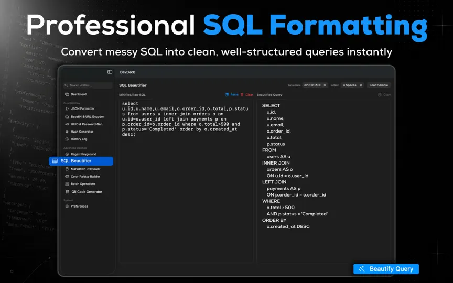Click the UUID & Password Gen key icon
This screenshot has width=453, height=283.
click(67, 124)
